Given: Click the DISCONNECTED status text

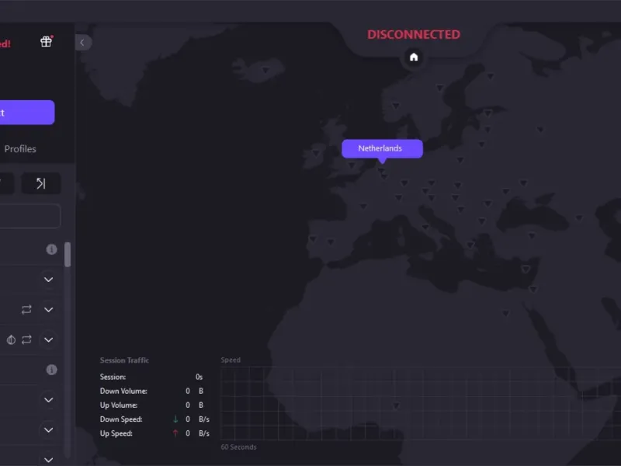Looking at the screenshot, I should pyautogui.click(x=414, y=34).
